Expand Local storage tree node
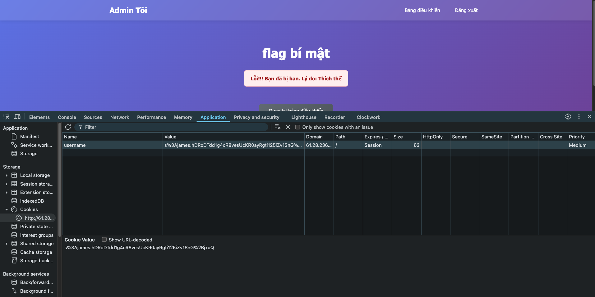Screen dimensions: 595x297 tap(7, 175)
